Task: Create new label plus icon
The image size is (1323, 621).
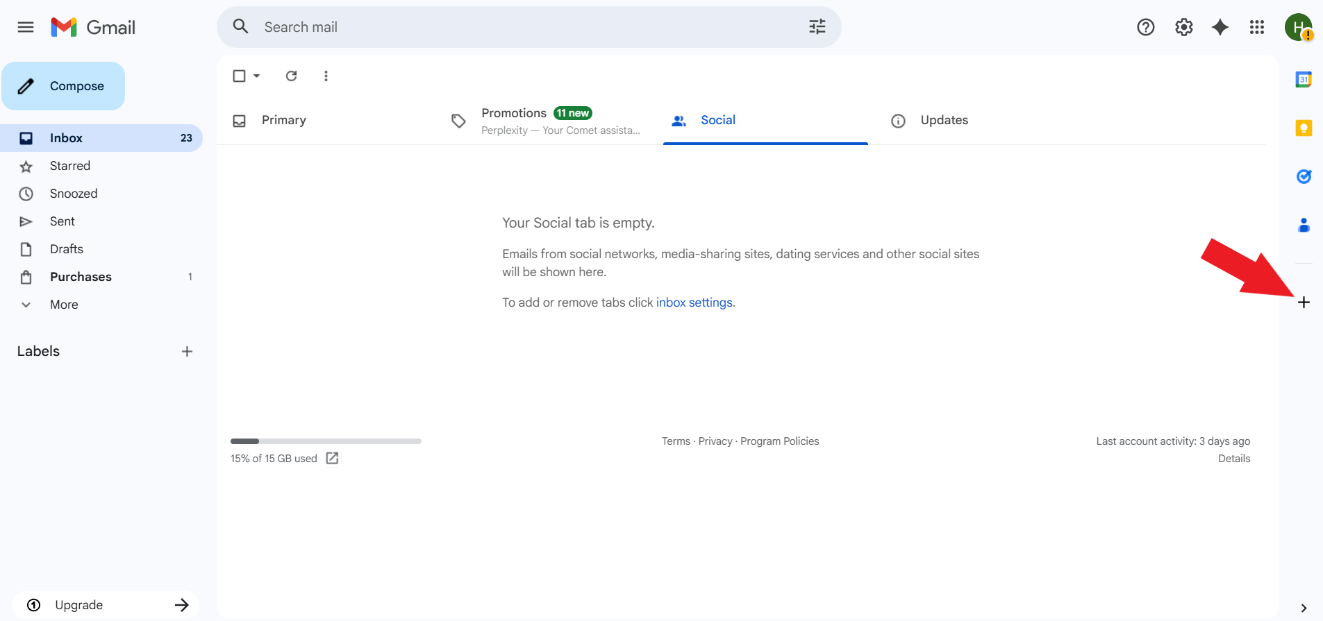Action: pos(187,351)
